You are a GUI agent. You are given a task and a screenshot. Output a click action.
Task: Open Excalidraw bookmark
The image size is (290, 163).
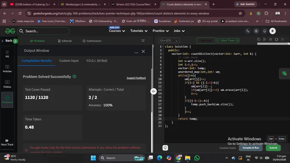click(x=162, y=21)
